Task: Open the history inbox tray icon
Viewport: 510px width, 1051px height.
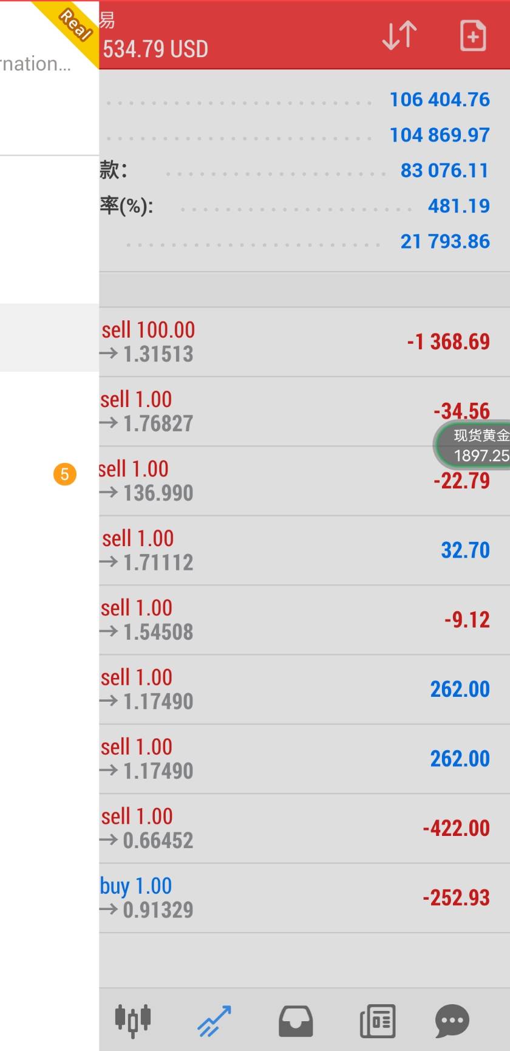Action: (296, 1021)
